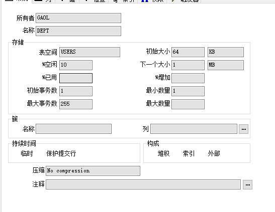Image resolution: width=275 pixels, height=212 pixels.
Task: Open the 压缩 No compression box
Action: tap(93, 171)
